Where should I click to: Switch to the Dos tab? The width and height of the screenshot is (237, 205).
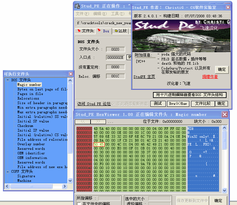104,31
